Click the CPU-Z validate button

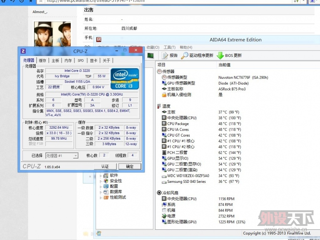point(105,166)
